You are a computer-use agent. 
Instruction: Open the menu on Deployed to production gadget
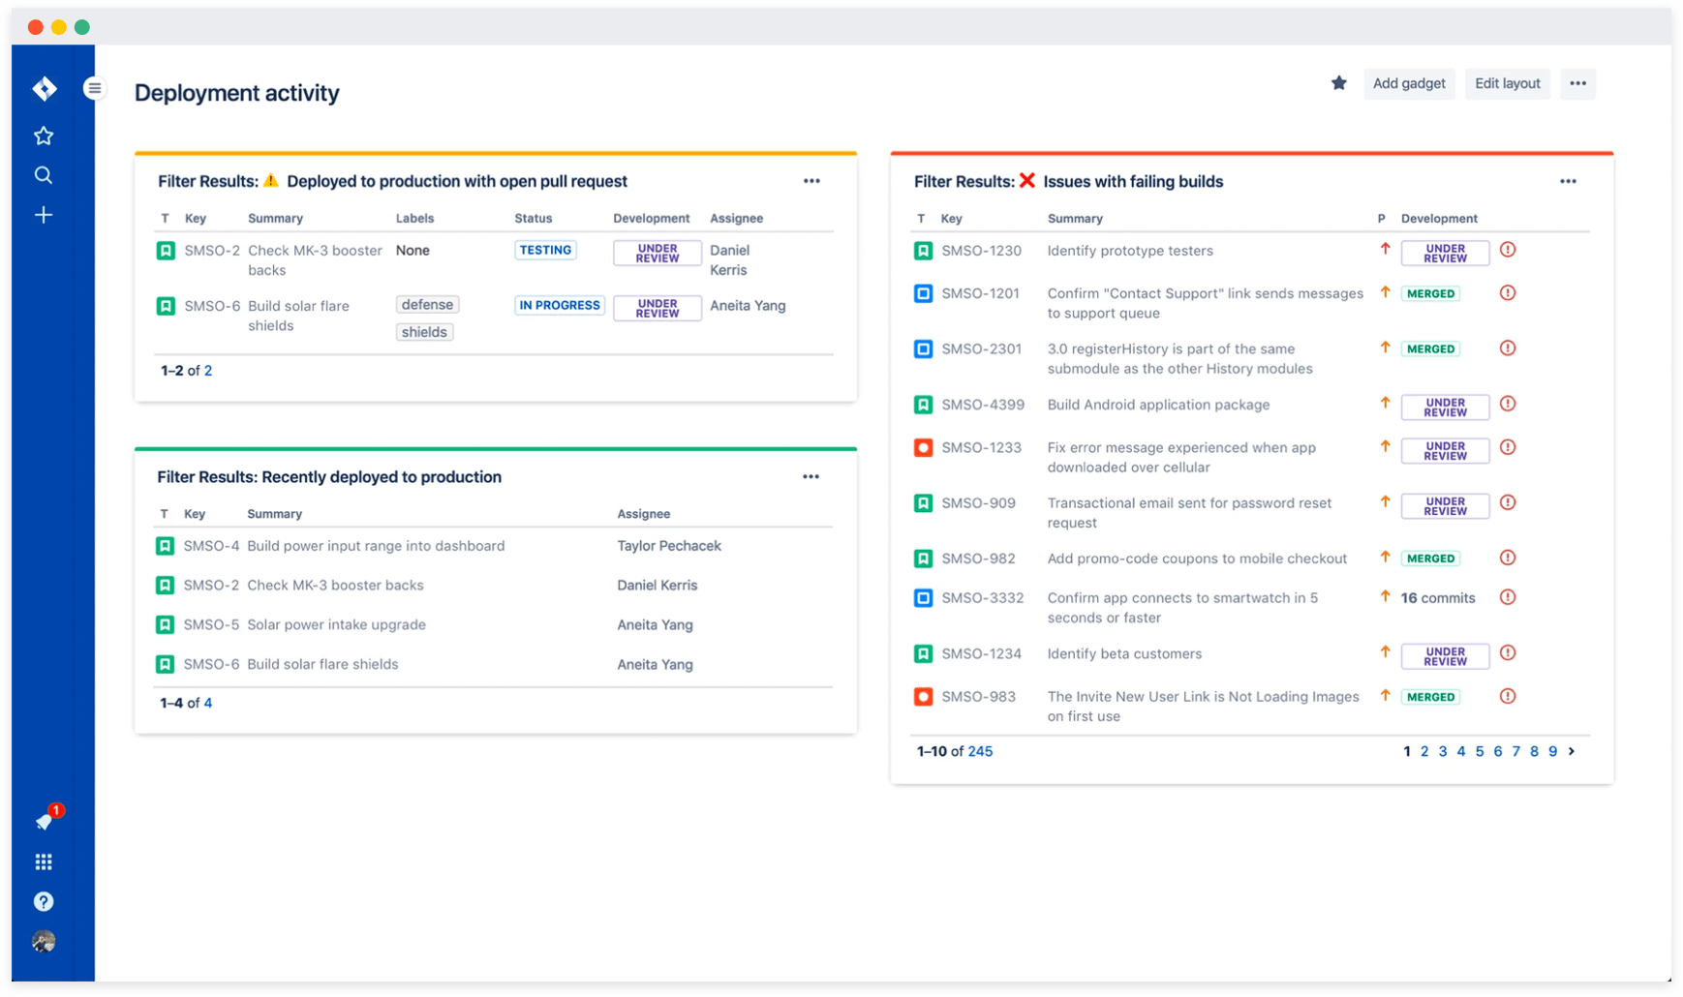pos(811,181)
